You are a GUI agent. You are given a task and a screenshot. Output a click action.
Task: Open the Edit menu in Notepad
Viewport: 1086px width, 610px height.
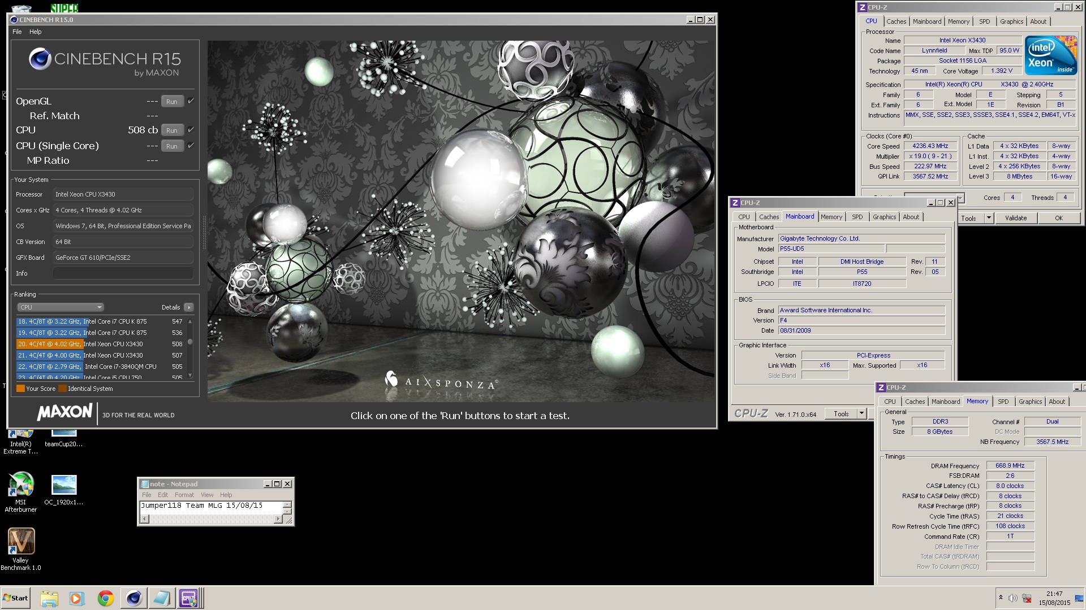[x=163, y=495]
